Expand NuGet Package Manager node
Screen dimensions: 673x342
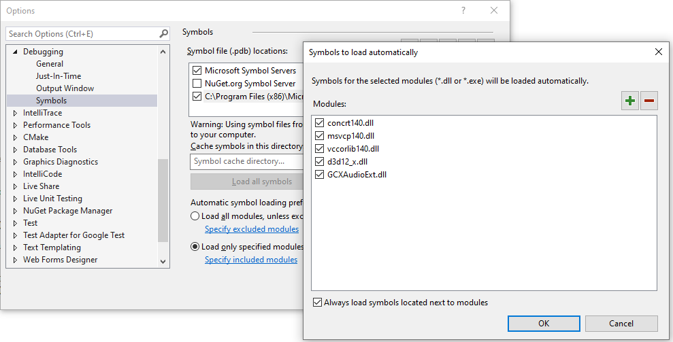click(x=15, y=211)
